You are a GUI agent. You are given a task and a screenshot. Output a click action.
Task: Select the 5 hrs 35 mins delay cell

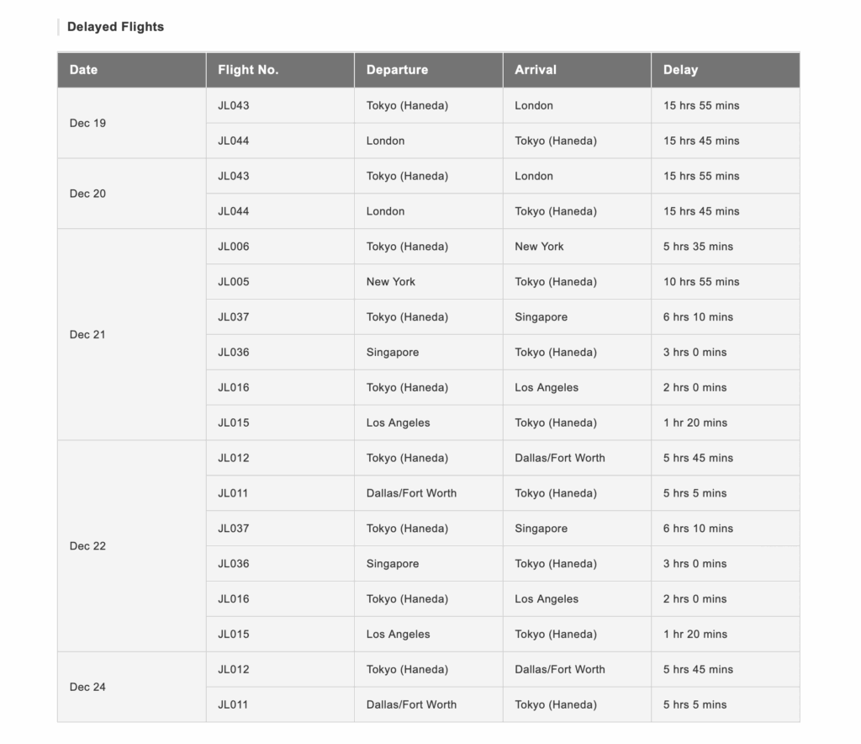click(698, 247)
